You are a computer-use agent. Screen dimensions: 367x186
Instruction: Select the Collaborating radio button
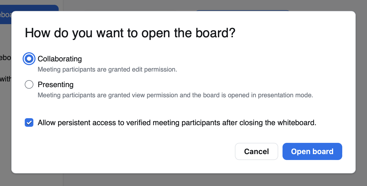(x=29, y=59)
